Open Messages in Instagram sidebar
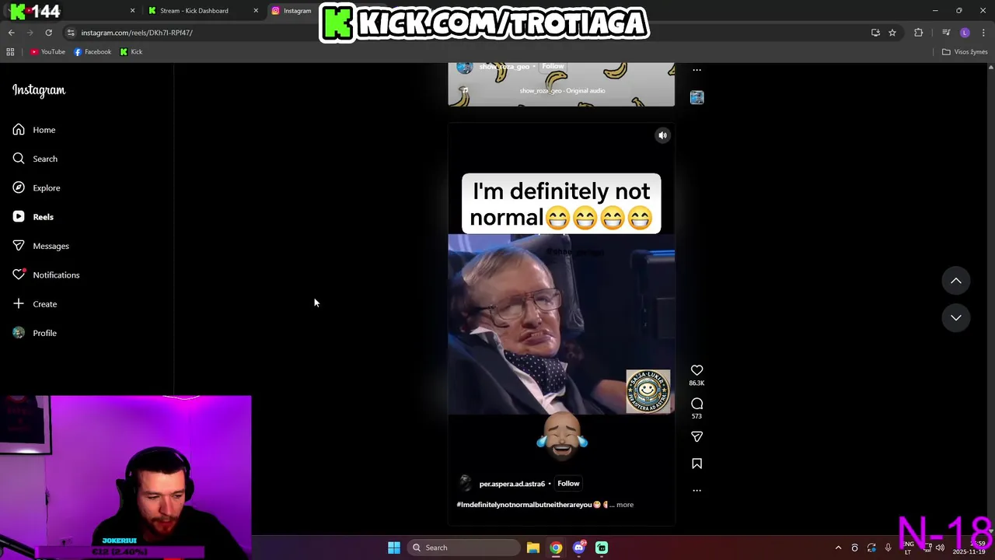This screenshot has height=560, width=995. click(x=41, y=246)
